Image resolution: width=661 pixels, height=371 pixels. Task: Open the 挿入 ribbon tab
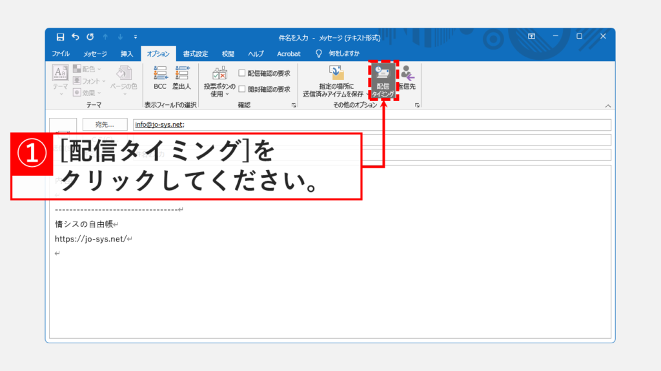pos(127,53)
